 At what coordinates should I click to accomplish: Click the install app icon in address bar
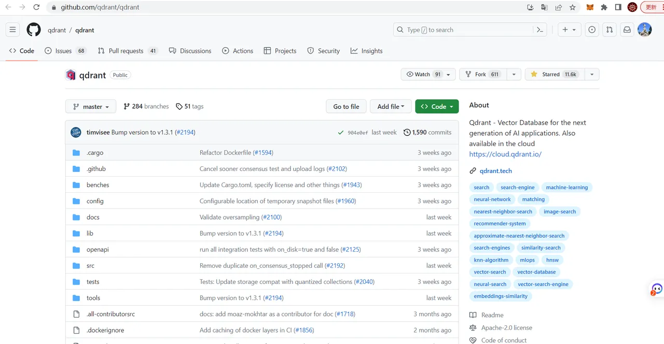click(530, 7)
